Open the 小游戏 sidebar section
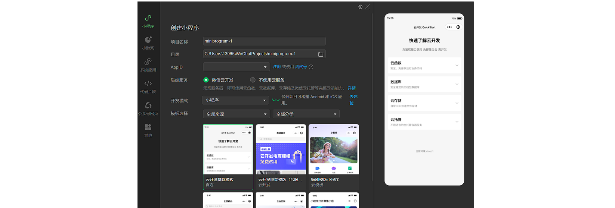615x208 pixels. click(x=148, y=43)
